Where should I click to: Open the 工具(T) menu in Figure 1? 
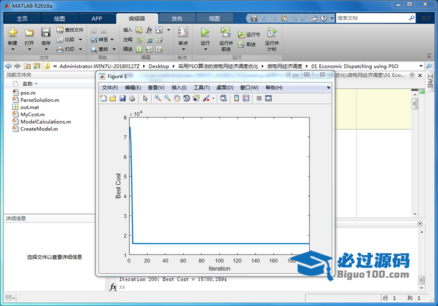(202, 88)
